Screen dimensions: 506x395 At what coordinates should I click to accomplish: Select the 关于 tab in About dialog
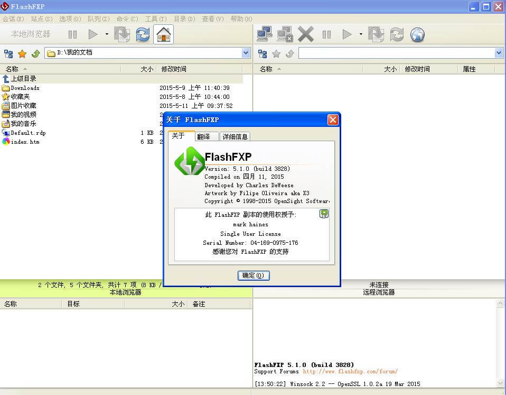(x=181, y=136)
